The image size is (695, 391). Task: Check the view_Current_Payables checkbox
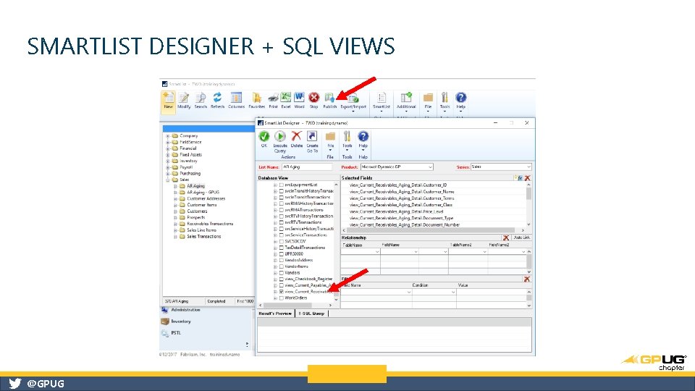(x=281, y=285)
